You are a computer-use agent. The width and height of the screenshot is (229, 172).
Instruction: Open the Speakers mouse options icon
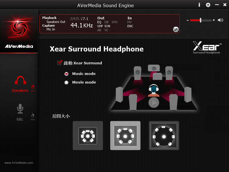(33, 87)
